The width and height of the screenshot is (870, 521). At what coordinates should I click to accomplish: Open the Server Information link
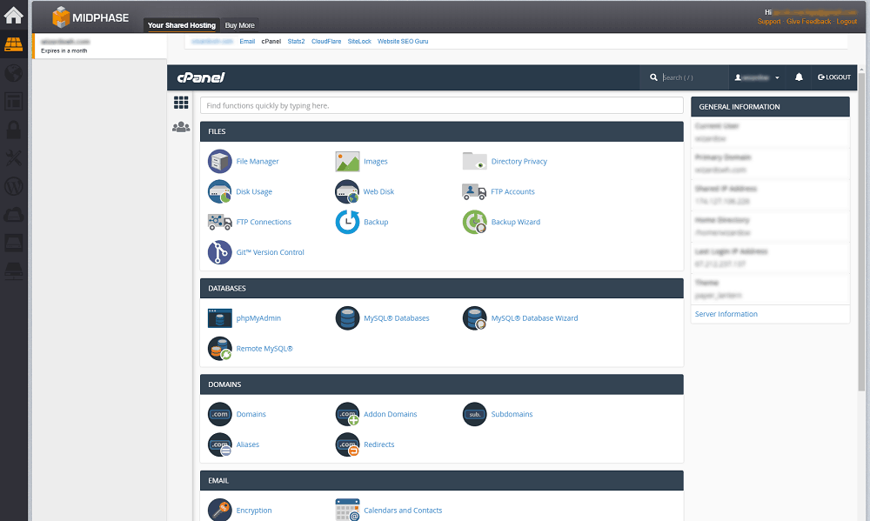pyautogui.click(x=726, y=314)
